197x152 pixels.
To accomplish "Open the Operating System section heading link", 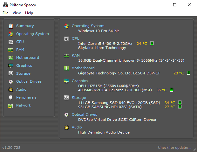I will point(88,26).
